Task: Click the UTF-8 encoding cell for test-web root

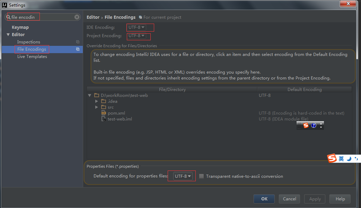Action: coord(265,95)
